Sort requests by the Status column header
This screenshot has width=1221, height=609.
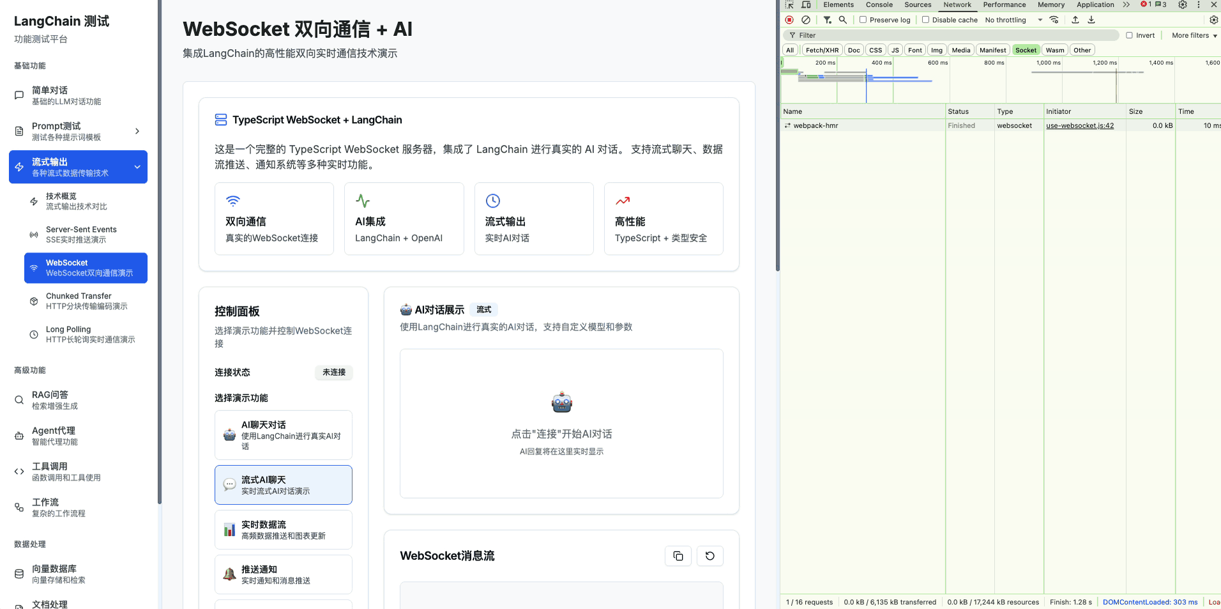969,111
